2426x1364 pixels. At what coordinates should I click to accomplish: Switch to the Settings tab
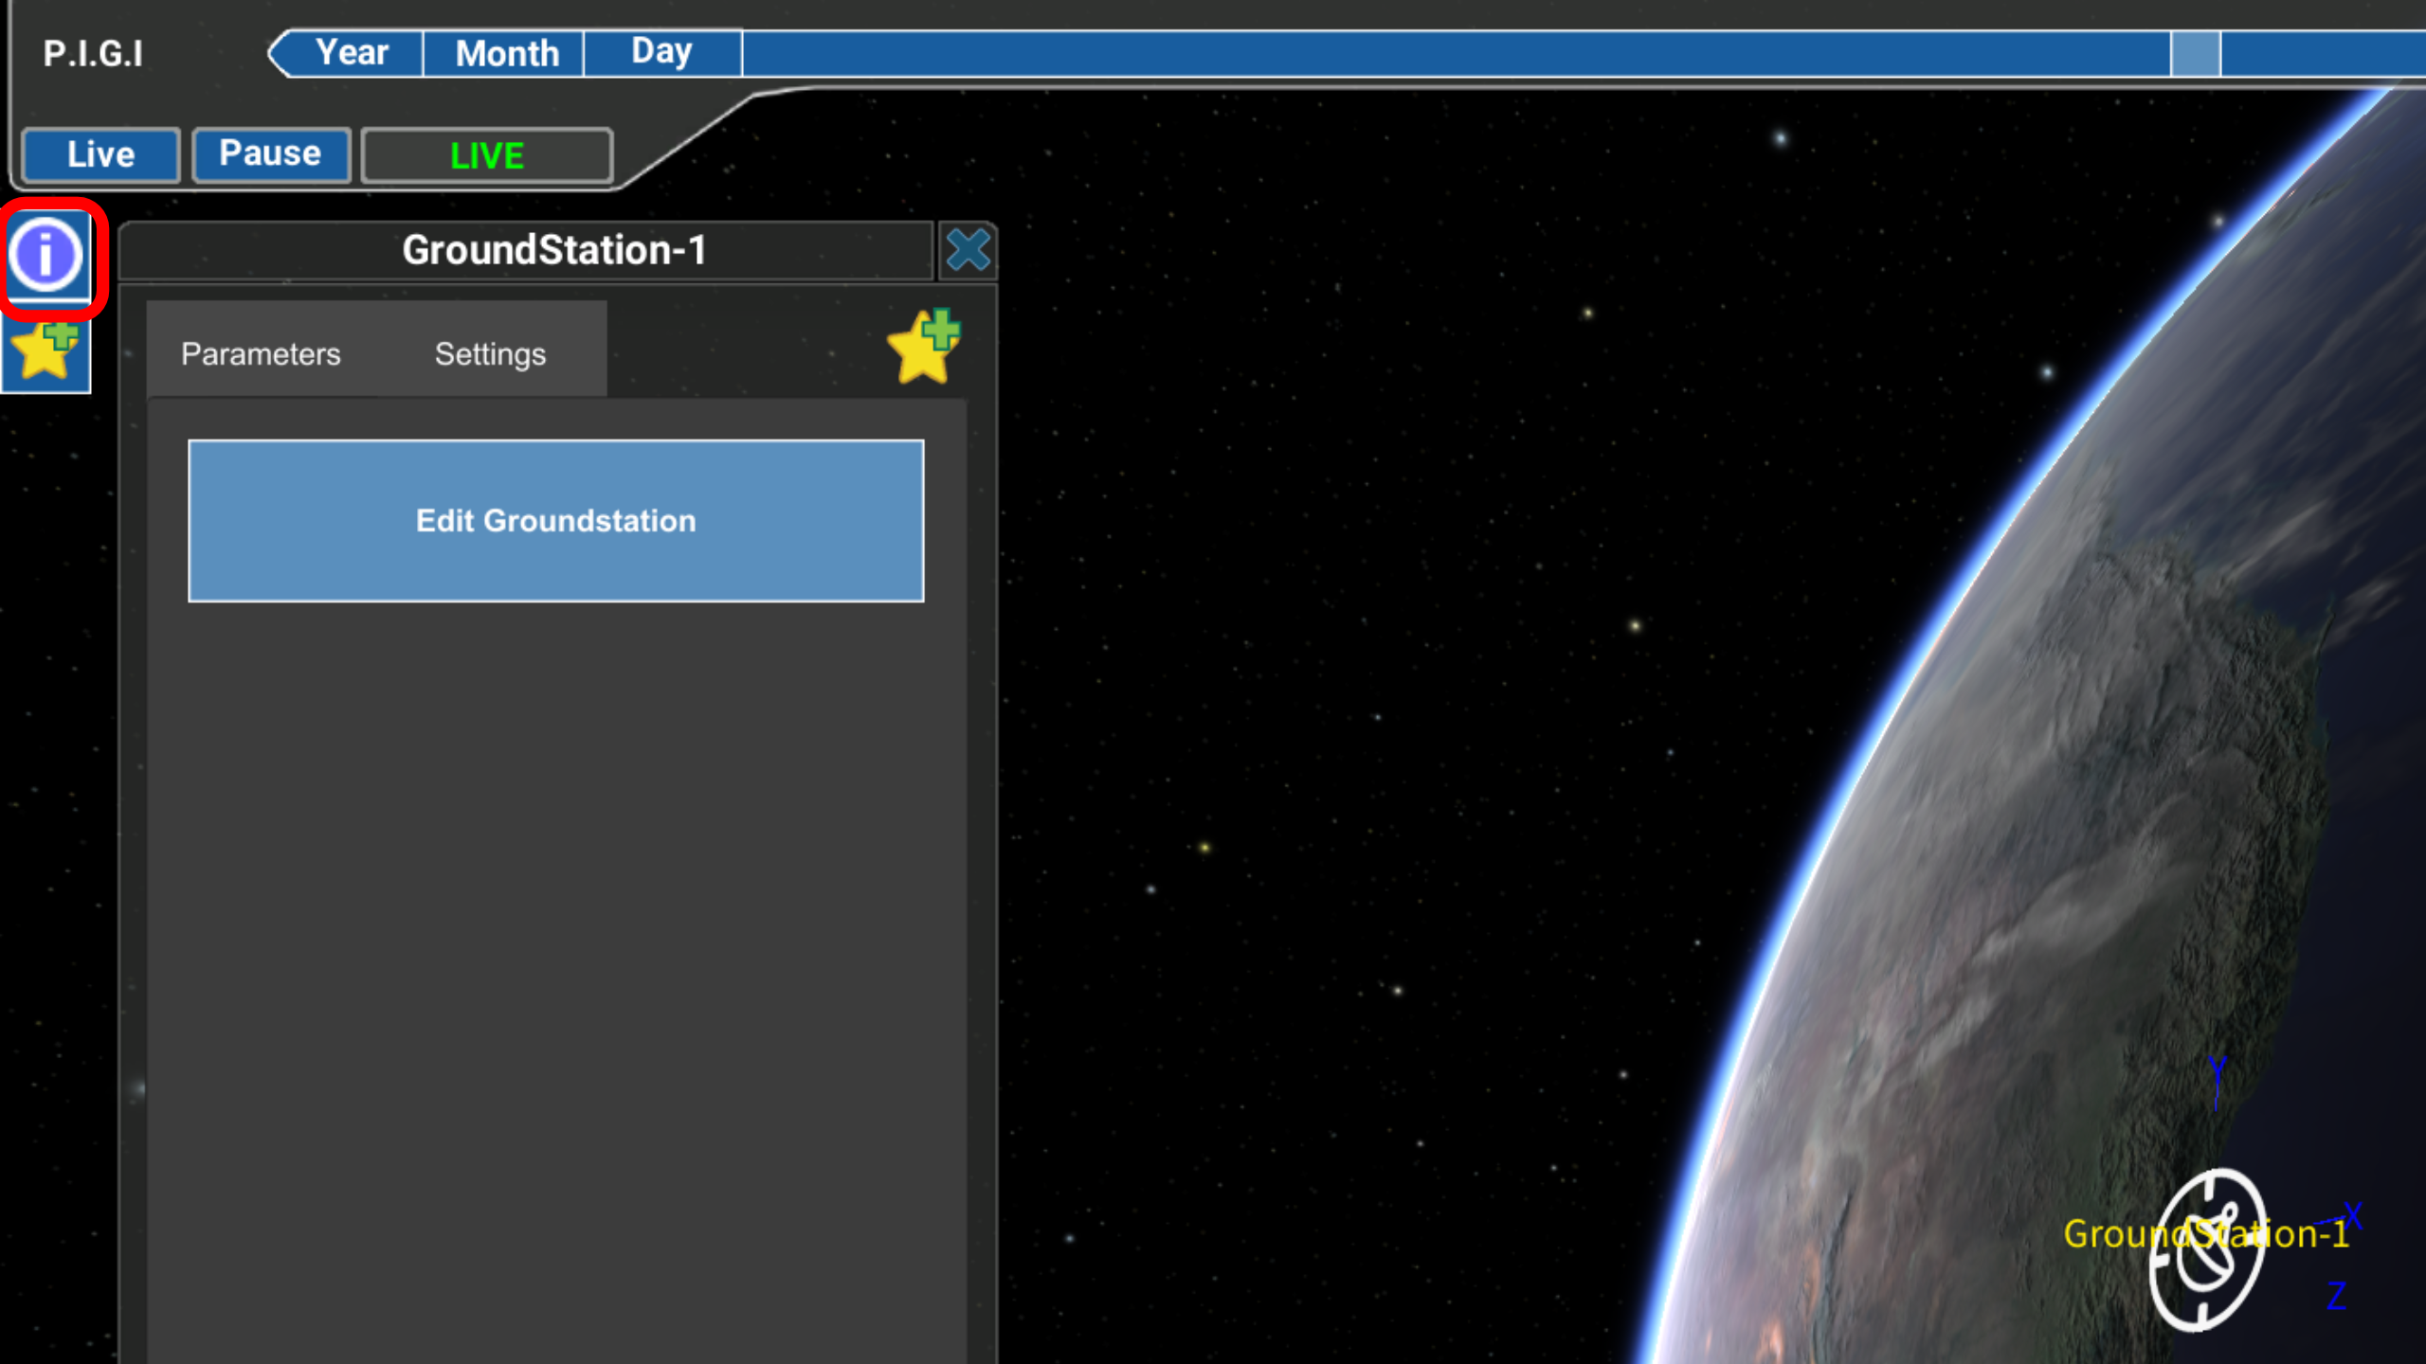pos(490,354)
